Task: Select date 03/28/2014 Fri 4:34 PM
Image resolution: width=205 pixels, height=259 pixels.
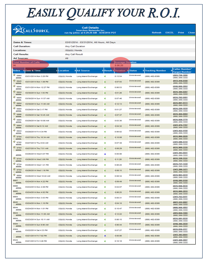Action: tap(36, 132)
